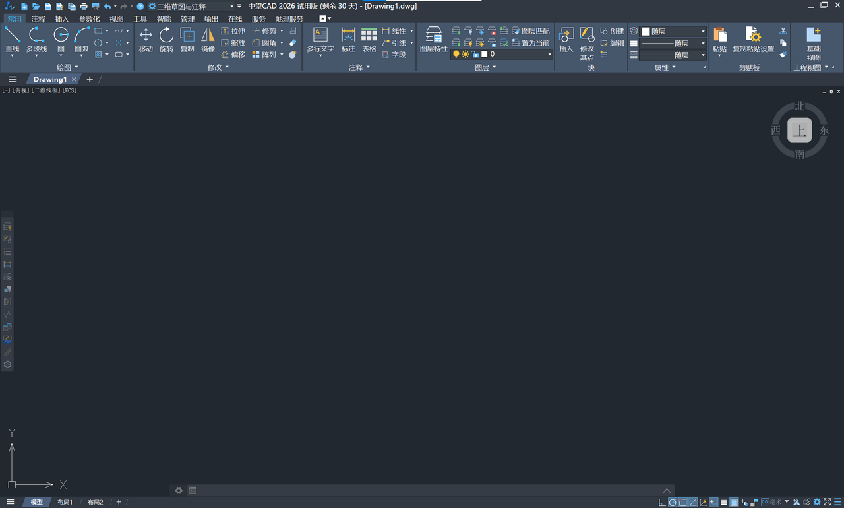Click the 置为当前 button
Image resolution: width=844 pixels, height=508 pixels.
(x=530, y=43)
